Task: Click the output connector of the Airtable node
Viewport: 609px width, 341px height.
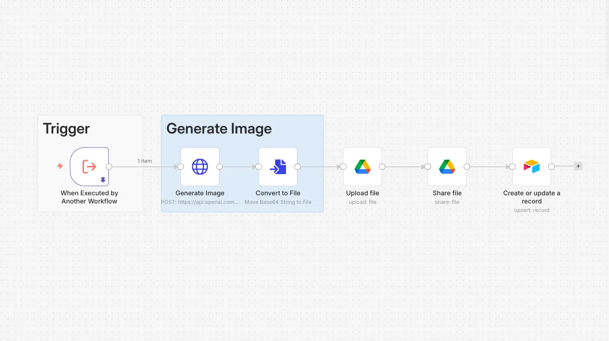Action: [x=551, y=166]
